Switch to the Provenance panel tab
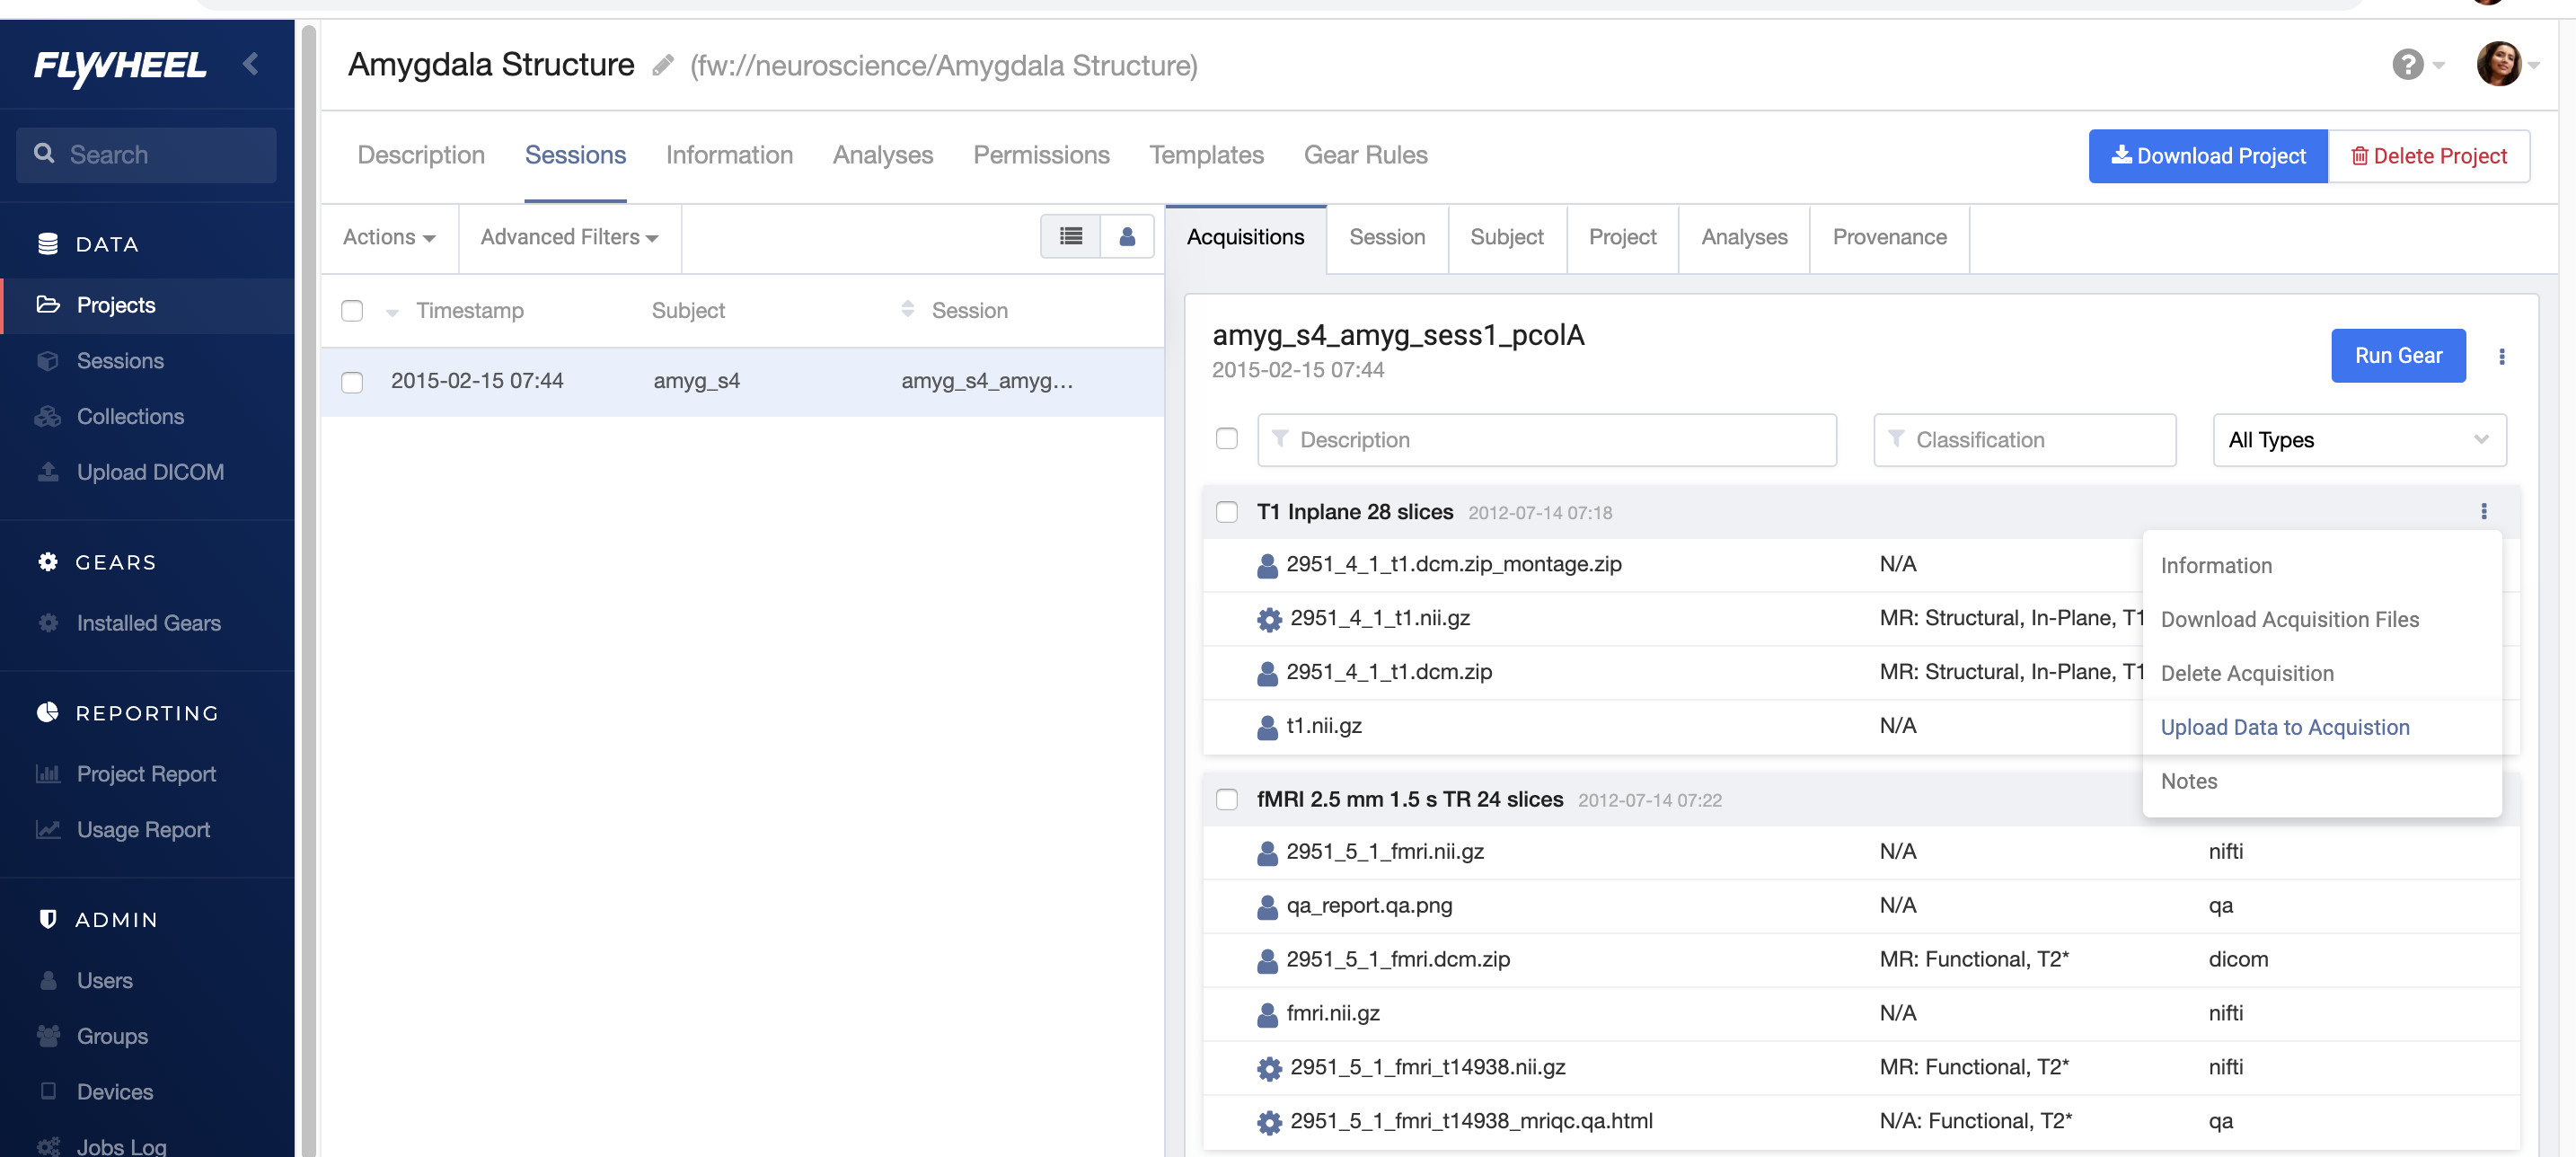 point(1889,238)
